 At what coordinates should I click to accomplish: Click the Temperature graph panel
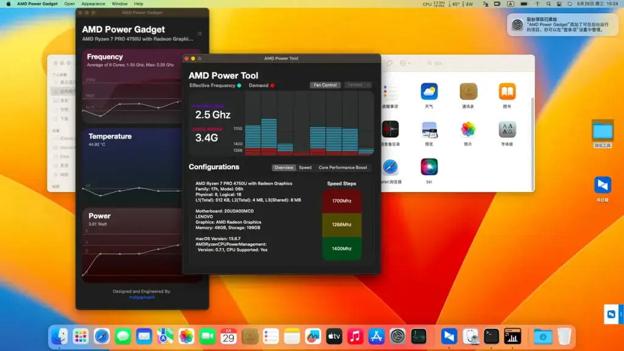pos(132,166)
